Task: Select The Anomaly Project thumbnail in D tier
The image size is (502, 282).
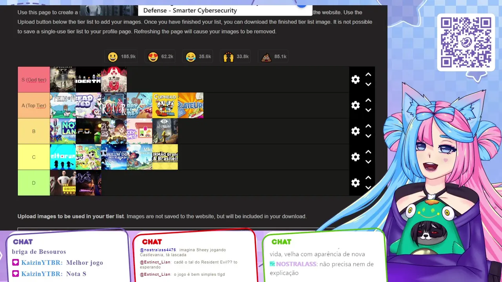Action: [63, 183]
